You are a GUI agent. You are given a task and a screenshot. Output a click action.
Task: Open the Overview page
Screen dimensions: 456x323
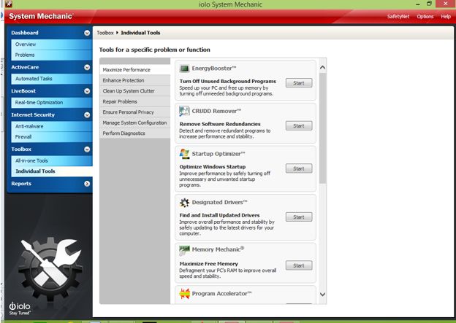point(52,44)
